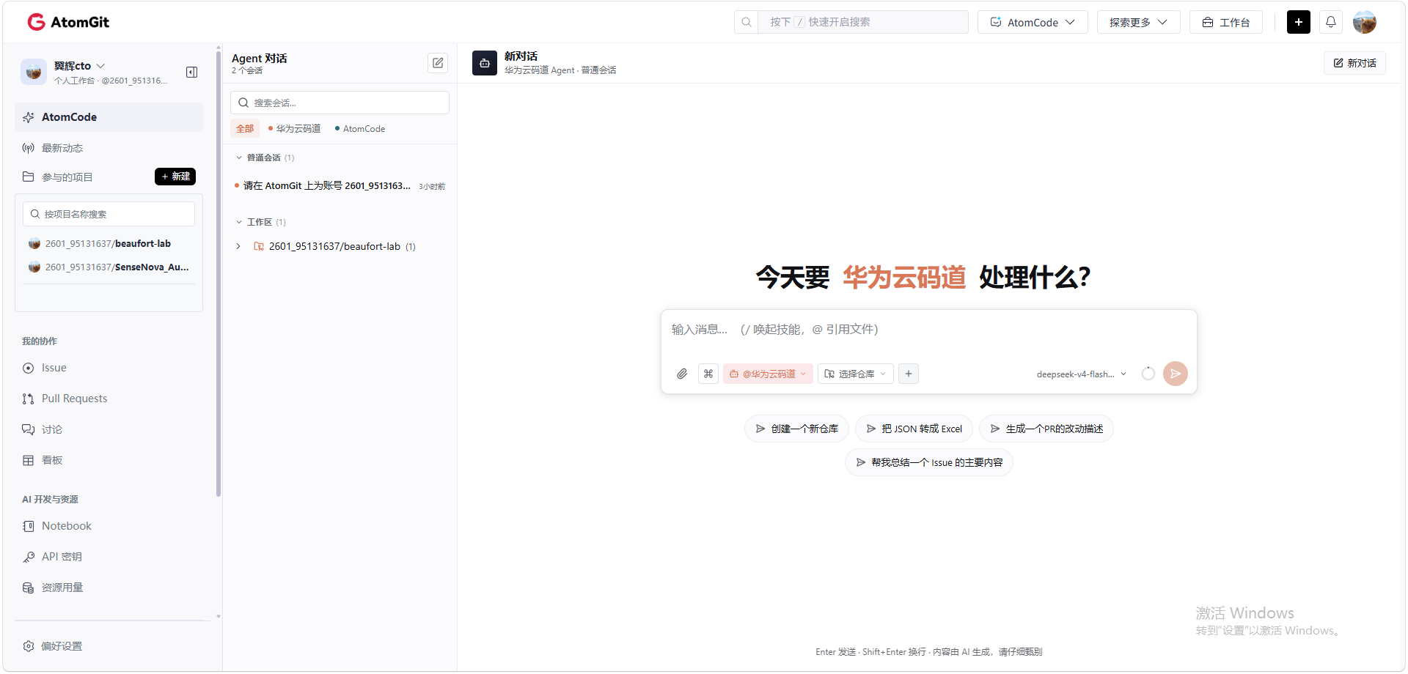Click the top quick search box

(x=862, y=22)
